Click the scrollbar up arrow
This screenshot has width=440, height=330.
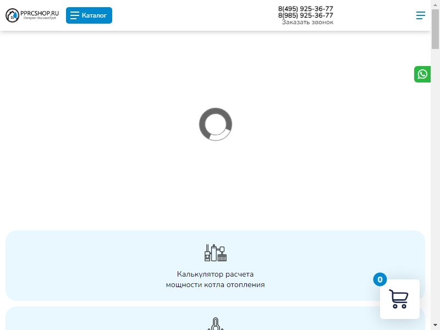[x=435, y=4]
